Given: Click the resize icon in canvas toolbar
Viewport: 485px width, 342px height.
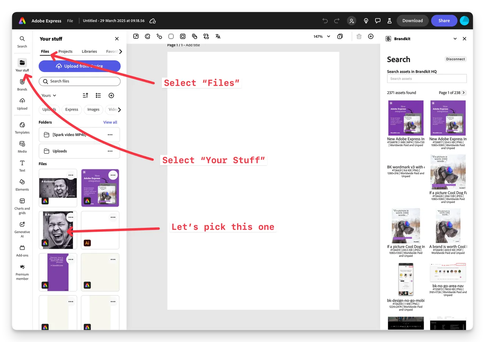Looking at the screenshot, I should tap(136, 36).
